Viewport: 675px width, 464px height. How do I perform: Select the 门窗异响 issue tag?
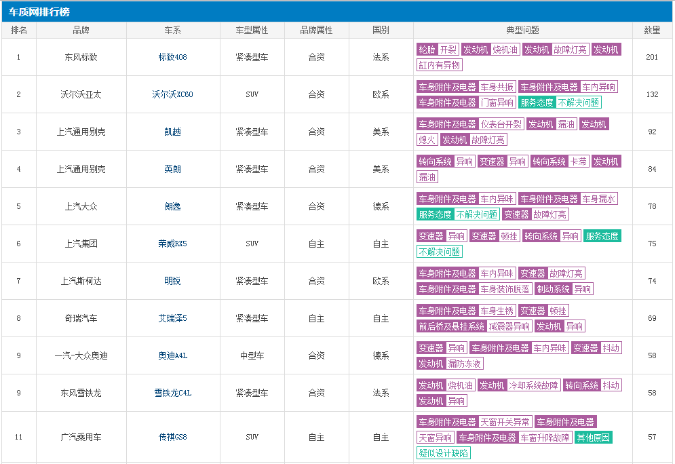(497, 102)
